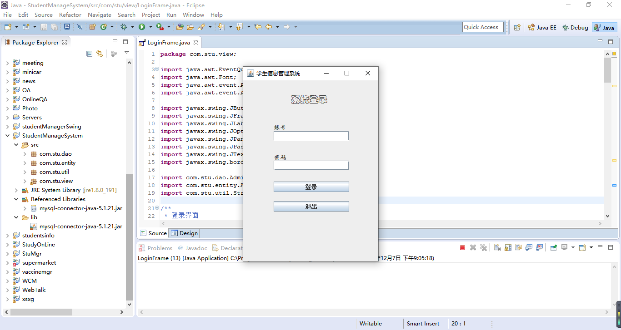Switch to the Design editor tab
621x330 pixels.
(x=185, y=233)
